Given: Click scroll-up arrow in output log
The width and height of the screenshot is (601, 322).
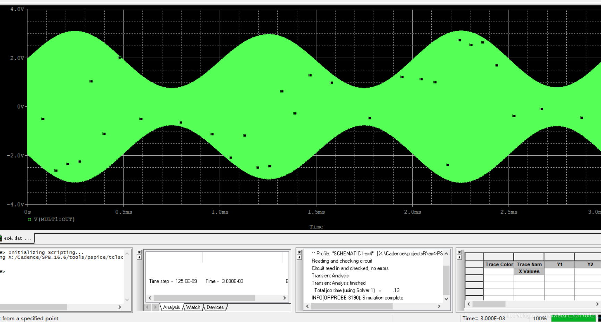Looking at the screenshot, I should 446,254.
